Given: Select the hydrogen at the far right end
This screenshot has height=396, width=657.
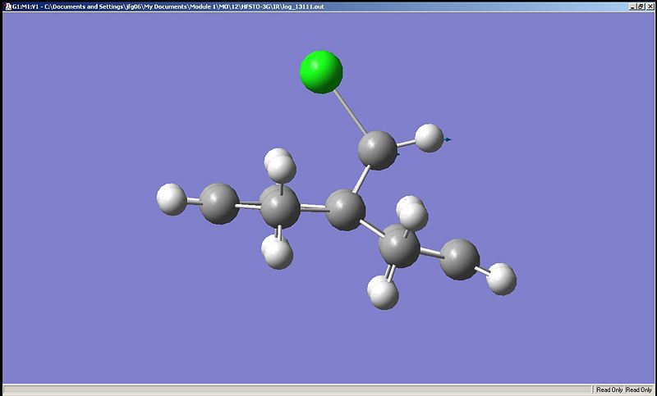Looking at the screenshot, I should pyautogui.click(x=502, y=279).
